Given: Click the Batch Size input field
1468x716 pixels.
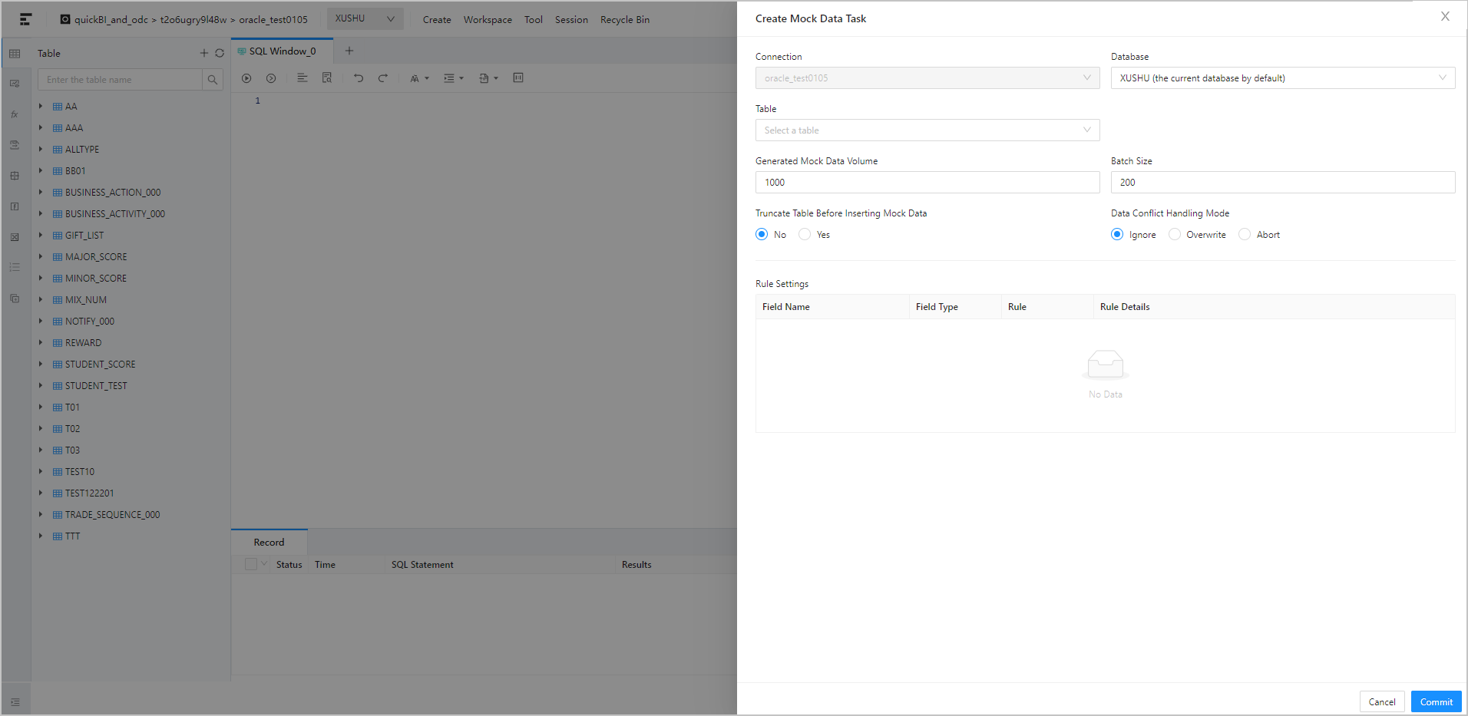Looking at the screenshot, I should [x=1283, y=182].
